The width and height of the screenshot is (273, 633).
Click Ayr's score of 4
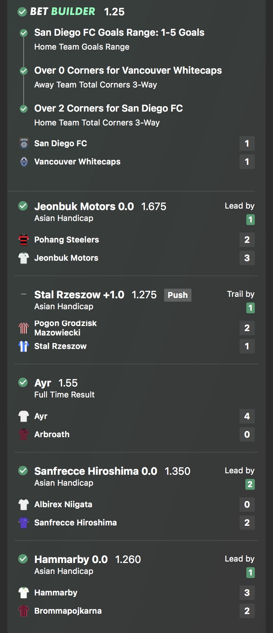tap(247, 416)
